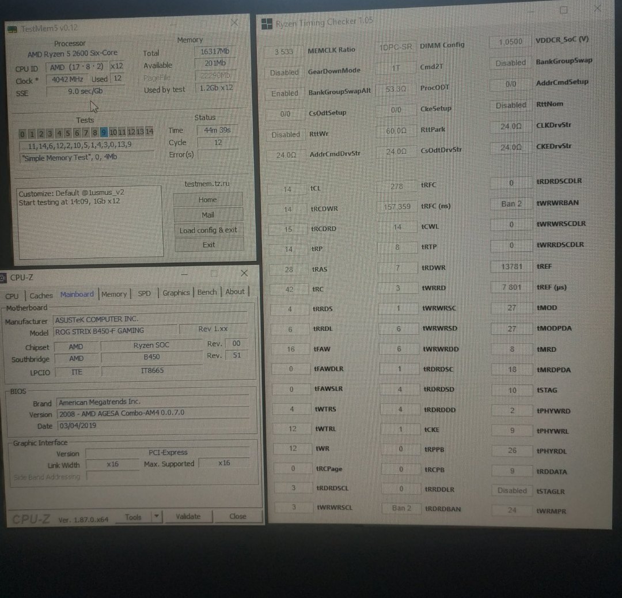Viewport: 622px width, 598px height.
Task: Click the tWRMPR value 24
Action: coord(512,510)
